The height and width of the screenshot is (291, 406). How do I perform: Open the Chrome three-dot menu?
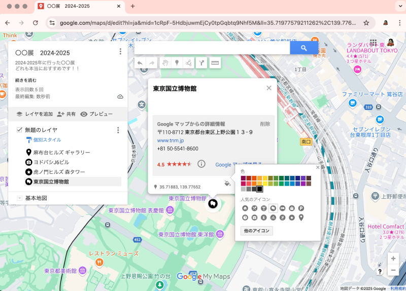click(x=400, y=23)
